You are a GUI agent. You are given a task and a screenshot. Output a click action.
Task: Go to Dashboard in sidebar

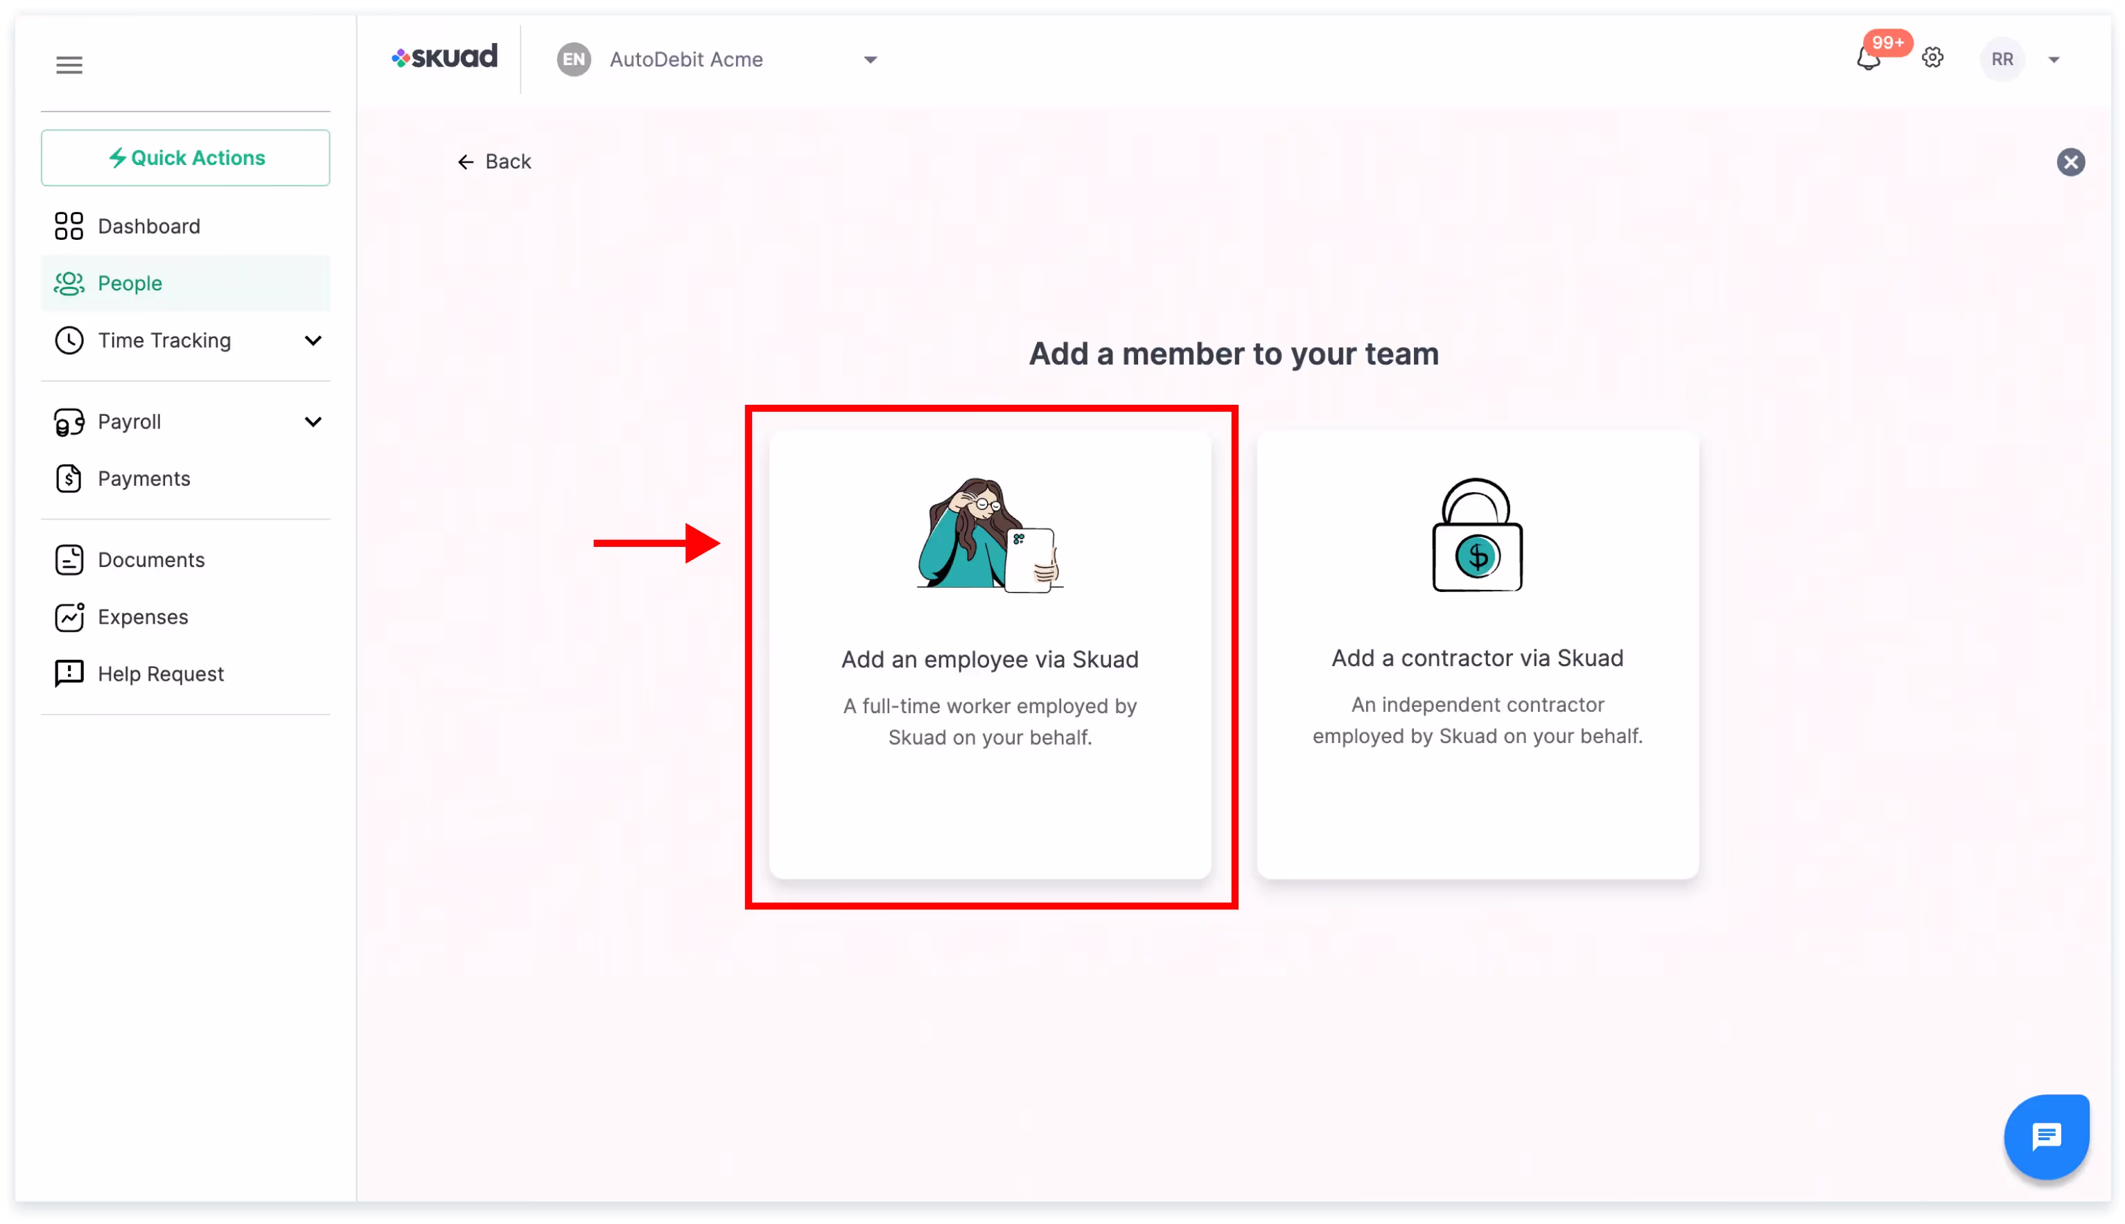149,226
